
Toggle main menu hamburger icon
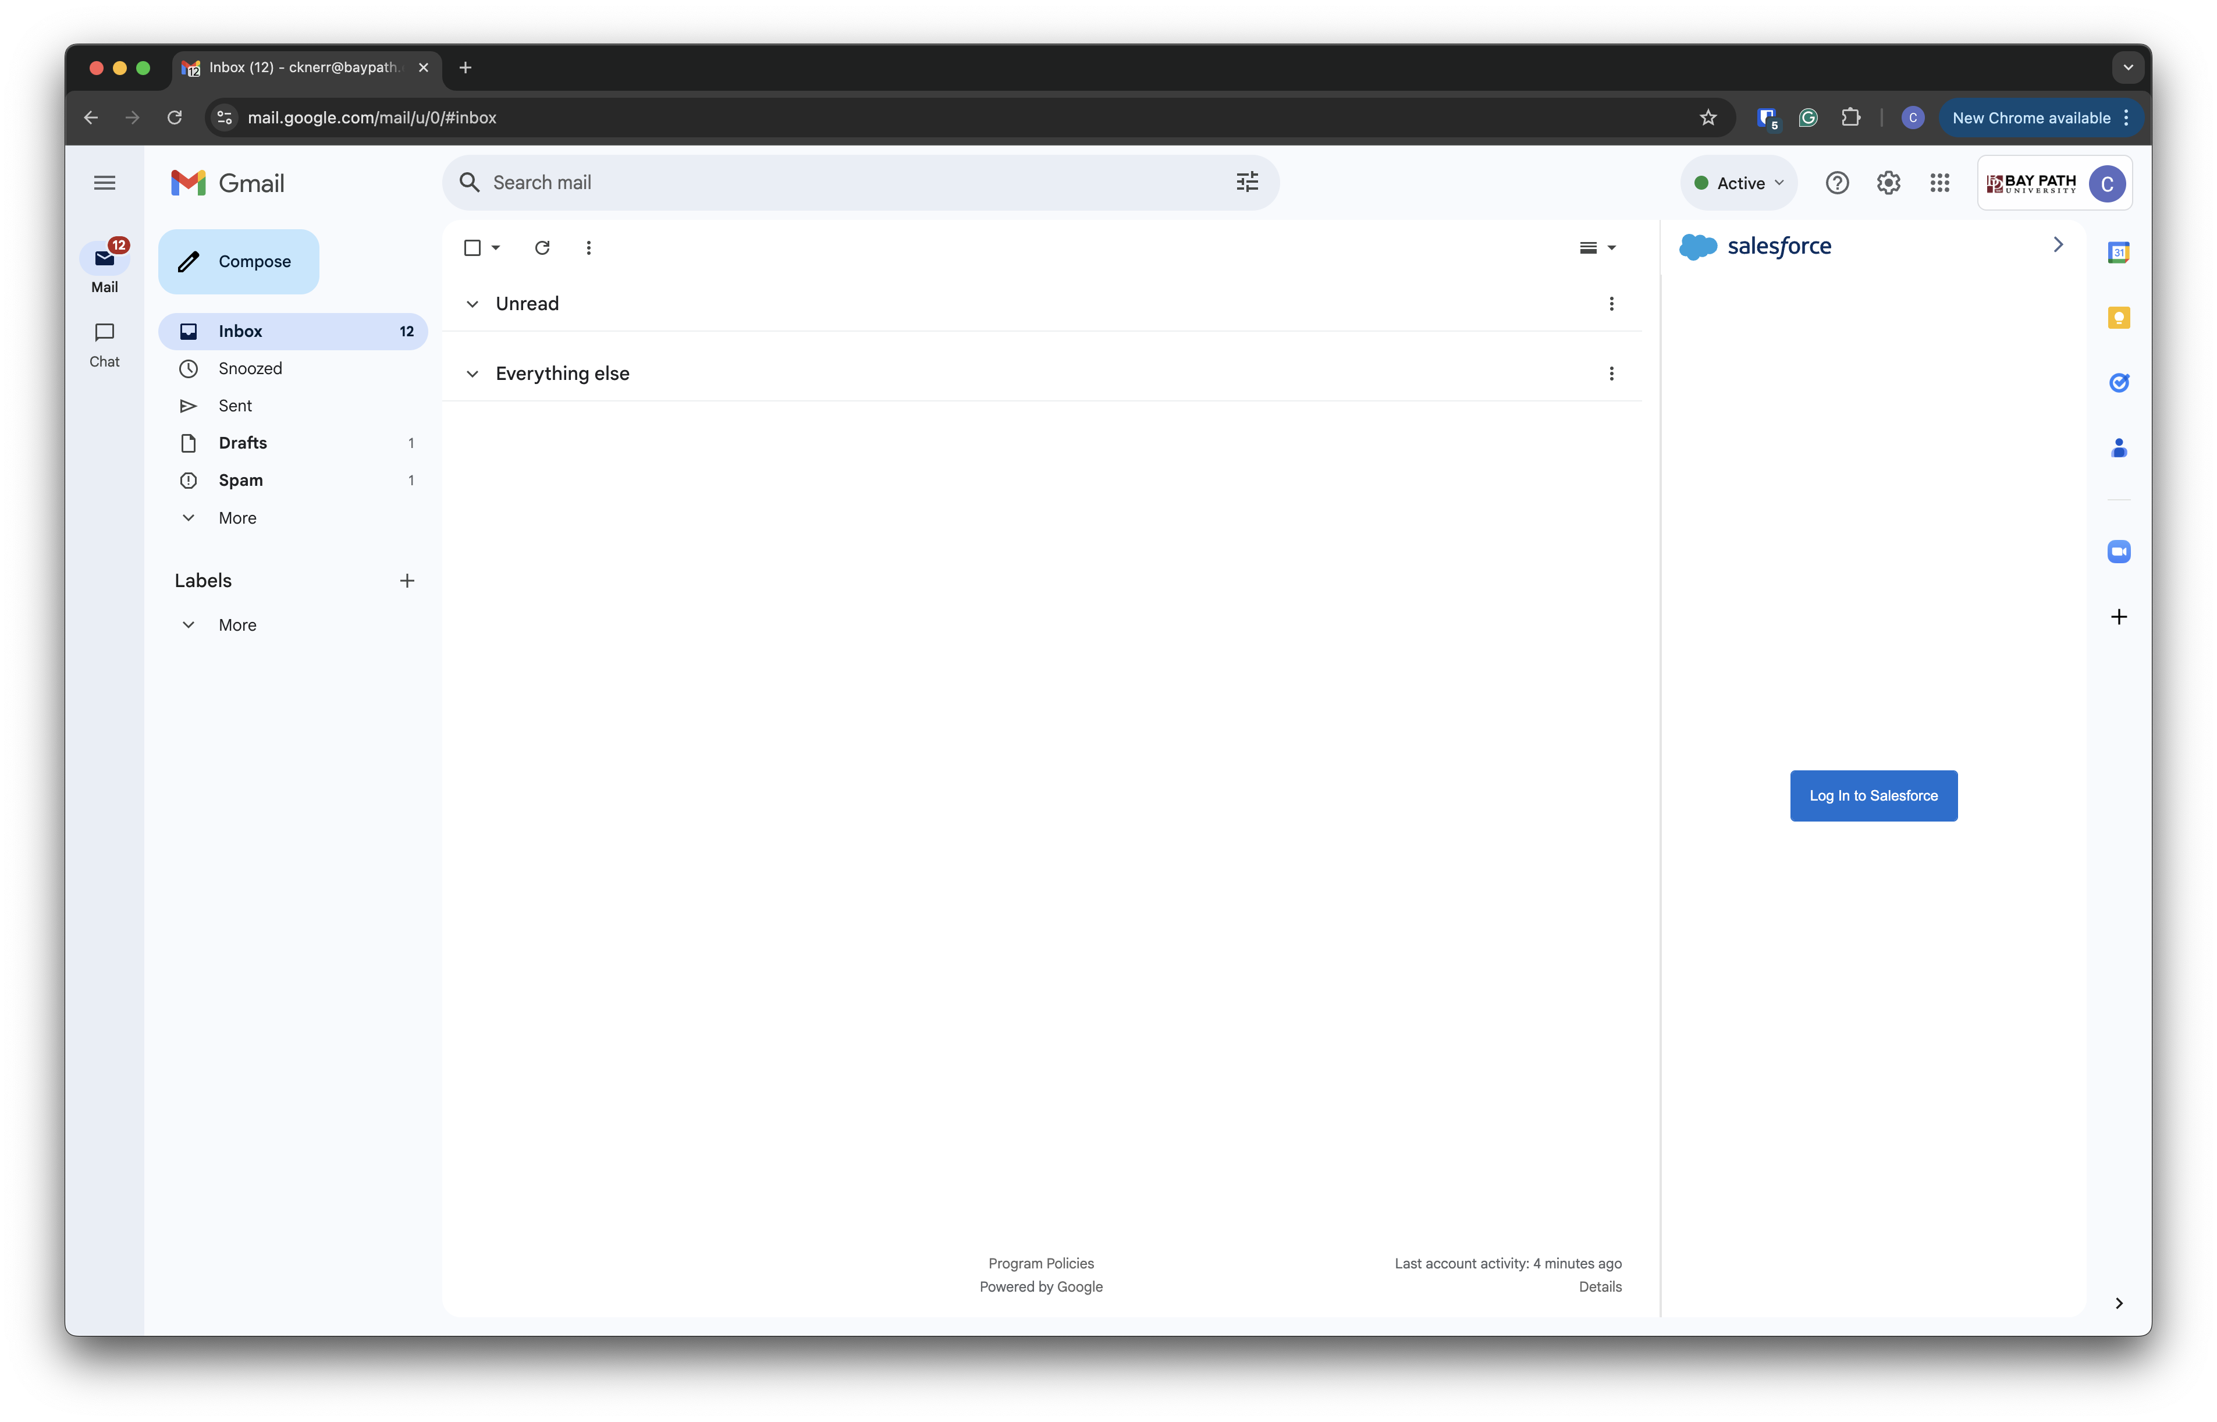click(104, 183)
